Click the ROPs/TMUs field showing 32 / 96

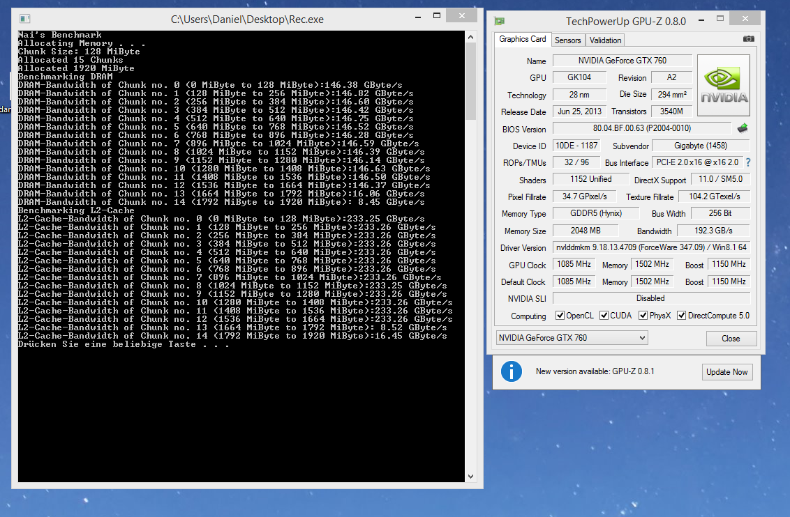[x=576, y=162]
